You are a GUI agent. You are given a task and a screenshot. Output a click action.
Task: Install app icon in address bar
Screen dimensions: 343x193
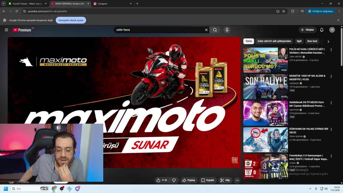pos(278,11)
